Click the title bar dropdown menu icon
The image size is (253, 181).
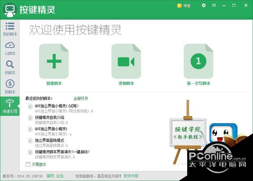click(x=214, y=5)
